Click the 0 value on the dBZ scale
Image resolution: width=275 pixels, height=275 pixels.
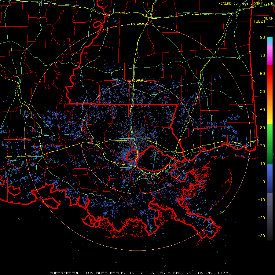[x=264, y=182]
